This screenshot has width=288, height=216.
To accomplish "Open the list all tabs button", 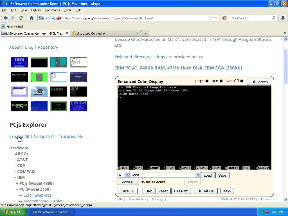I will tap(285, 33).
